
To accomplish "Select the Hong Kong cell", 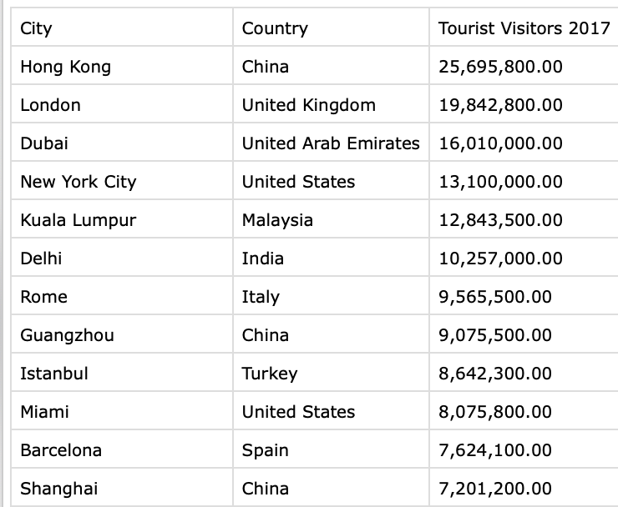I will pyautogui.click(x=65, y=67).
